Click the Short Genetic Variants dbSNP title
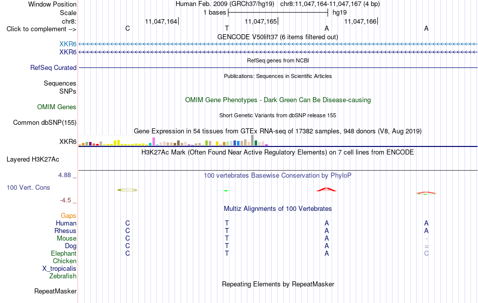This screenshot has width=478, height=303. pyautogui.click(x=277, y=115)
